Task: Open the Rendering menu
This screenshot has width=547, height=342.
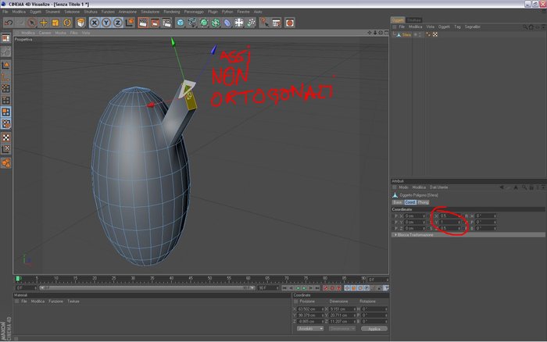Action: pos(172,12)
